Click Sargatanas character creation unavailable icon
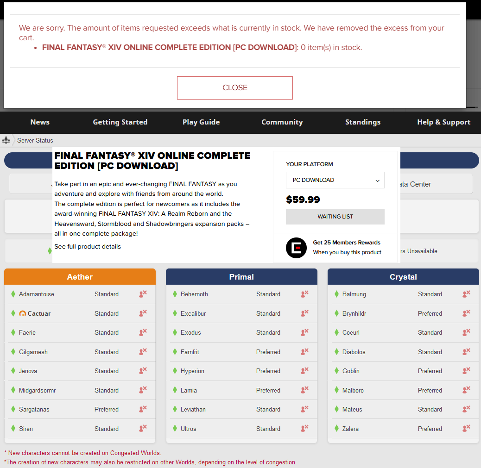 click(x=143, y=409)
